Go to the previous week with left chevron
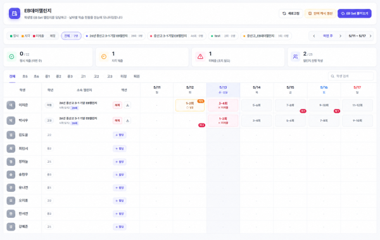Viewport: 380px width, 240px height. pyautogui.click(x=314, y=36)
